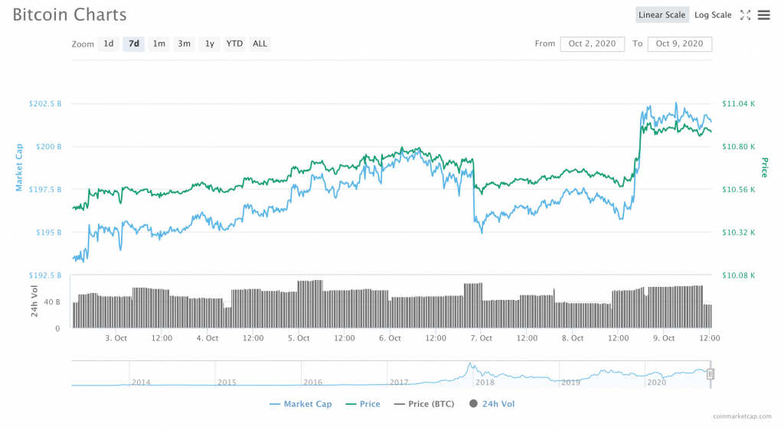Click the From date field
This screenshot has height=430, width=784.
[x=592, y=44]
